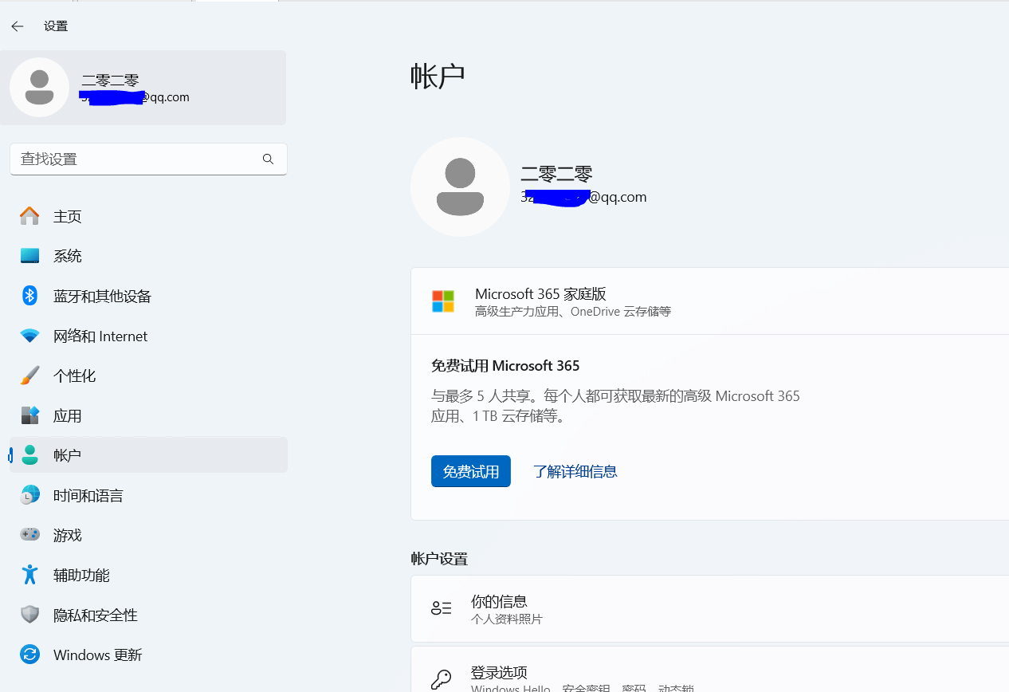This screenshot has width=1009, height=692.
Task: Click the search magnifier icon
Action: click(268, 159)
